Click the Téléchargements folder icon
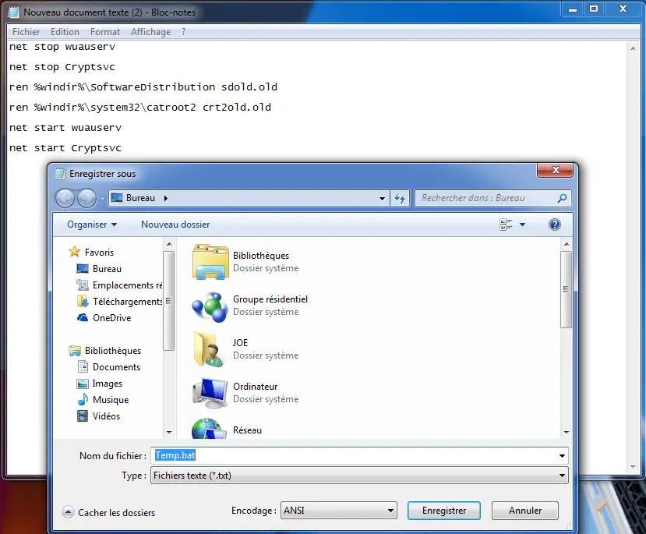This screenshot has height=534, width=646. [83, 301]
